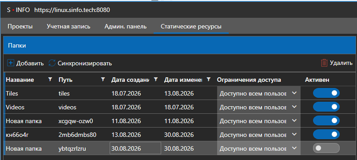Click the S•INFO logo in the header
The image size is (357, 160).
[19, 10]
